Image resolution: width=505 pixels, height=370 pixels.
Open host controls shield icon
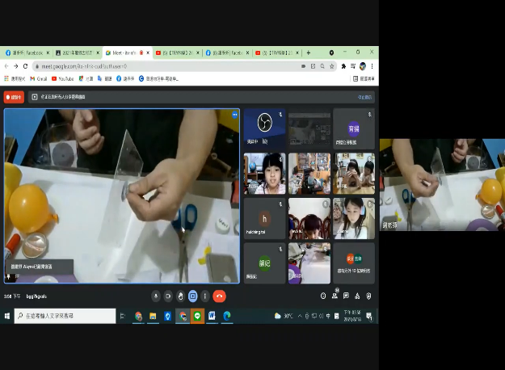(x=368, y=296)
